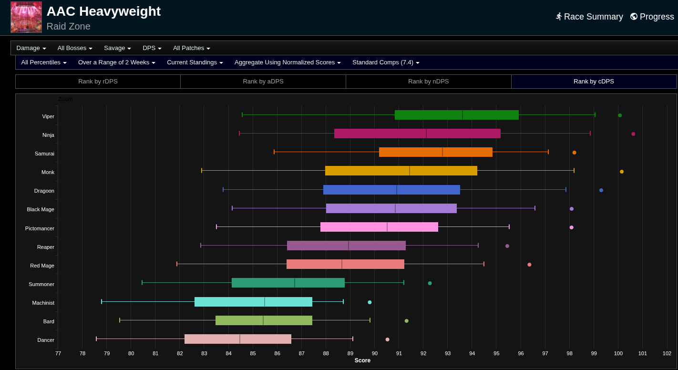
Task: Click the Ninja job label
Action: tap(48, 135)
